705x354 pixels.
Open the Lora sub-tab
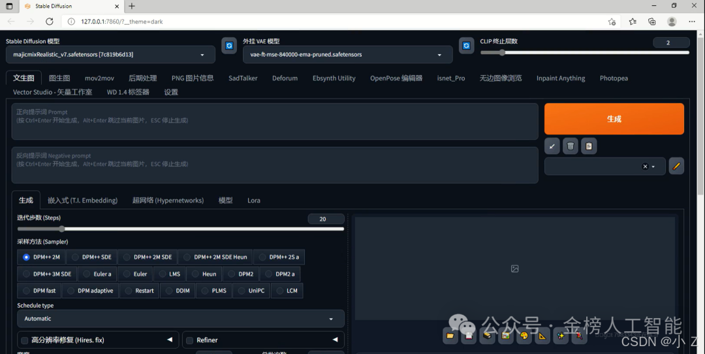click(253, 200)
